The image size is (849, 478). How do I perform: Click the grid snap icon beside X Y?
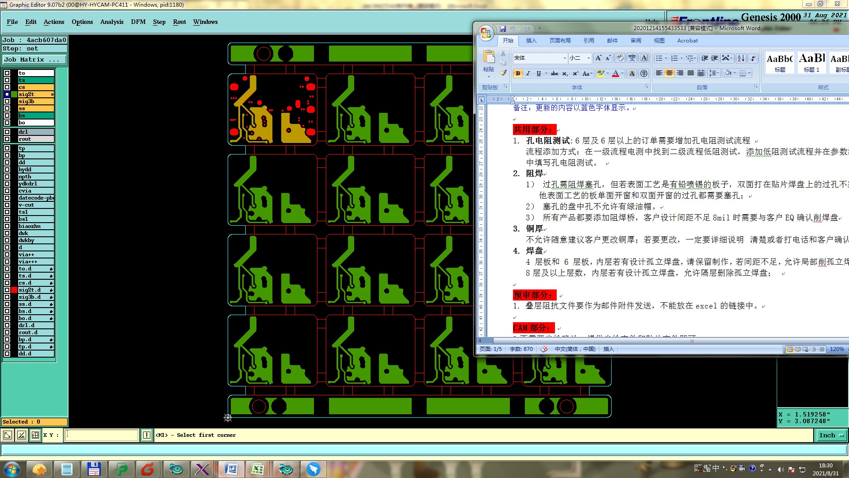pyautogui.click(x=35, y=436)
